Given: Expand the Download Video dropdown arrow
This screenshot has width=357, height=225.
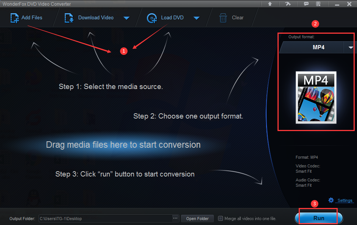Looking at the screenshot, I should coord(126,18).
